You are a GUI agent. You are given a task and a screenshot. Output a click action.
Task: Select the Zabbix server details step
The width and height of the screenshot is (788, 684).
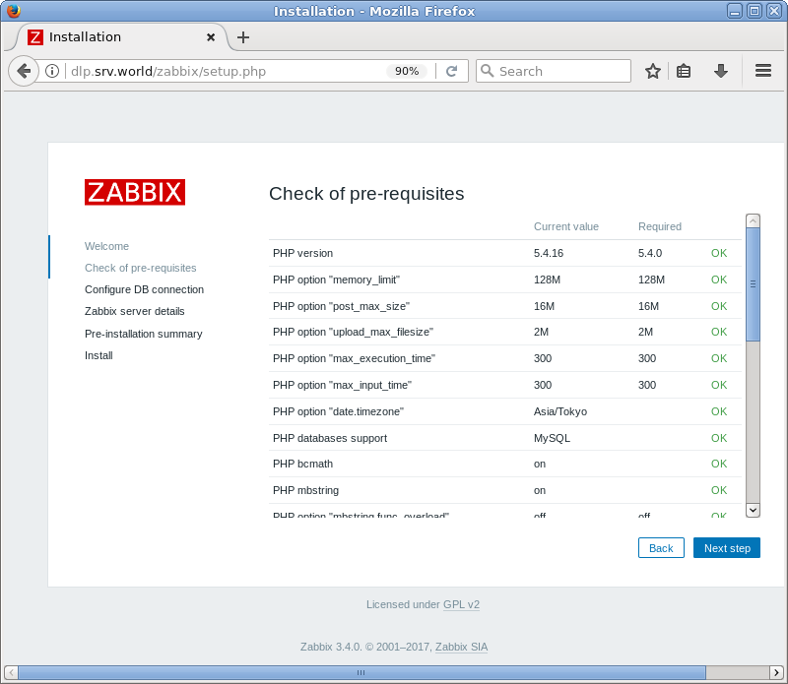pyautogui.click(x=135, y=311)
